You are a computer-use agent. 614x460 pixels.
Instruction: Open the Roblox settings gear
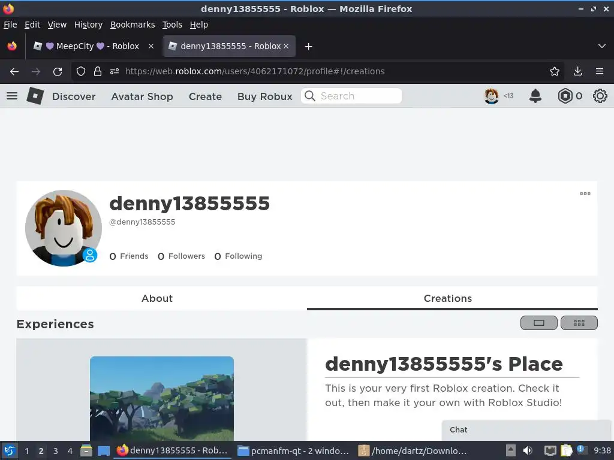pyautogui.click(x=600, y=96)
